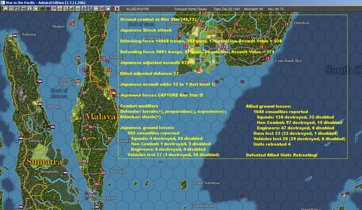
Task: Click '1645 casualties reported' Allied loss line
Action: pos(281,112)
